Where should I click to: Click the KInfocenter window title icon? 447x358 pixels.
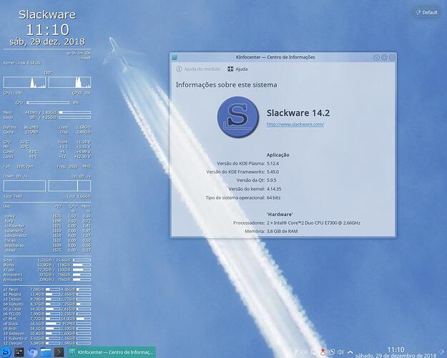coord(175,57)
